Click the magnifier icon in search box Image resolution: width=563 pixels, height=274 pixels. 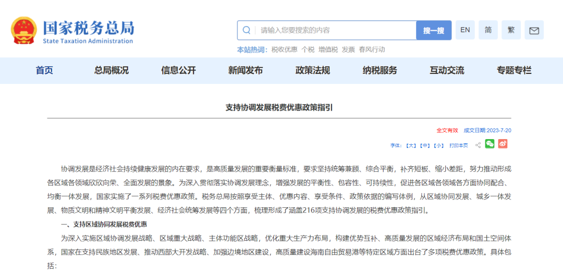(x=247, y=30)
